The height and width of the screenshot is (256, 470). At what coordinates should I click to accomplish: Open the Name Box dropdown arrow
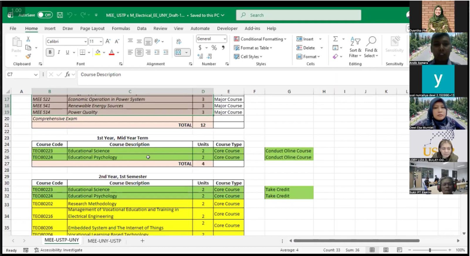tap(36, 74)
